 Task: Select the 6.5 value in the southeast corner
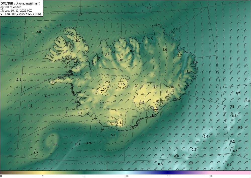[x=235, y=151]
